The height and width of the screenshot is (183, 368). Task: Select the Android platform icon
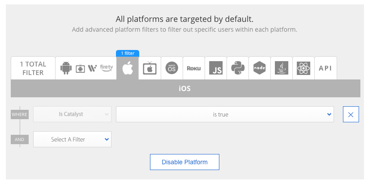[x=66, y=68]
